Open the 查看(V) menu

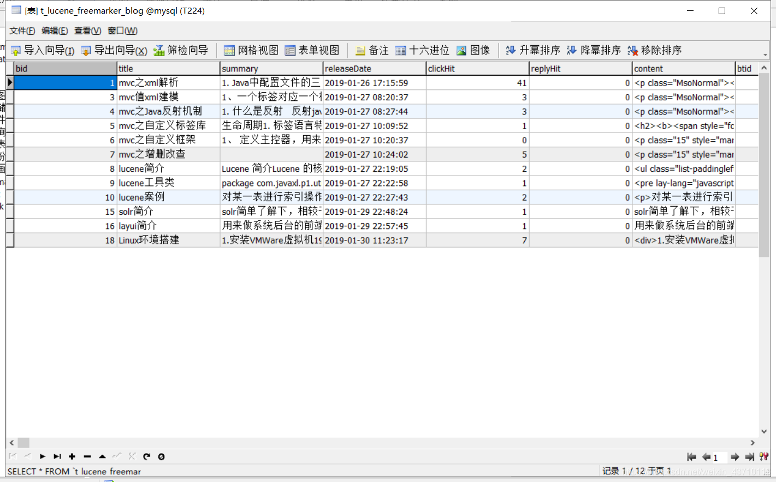point(88,31)
